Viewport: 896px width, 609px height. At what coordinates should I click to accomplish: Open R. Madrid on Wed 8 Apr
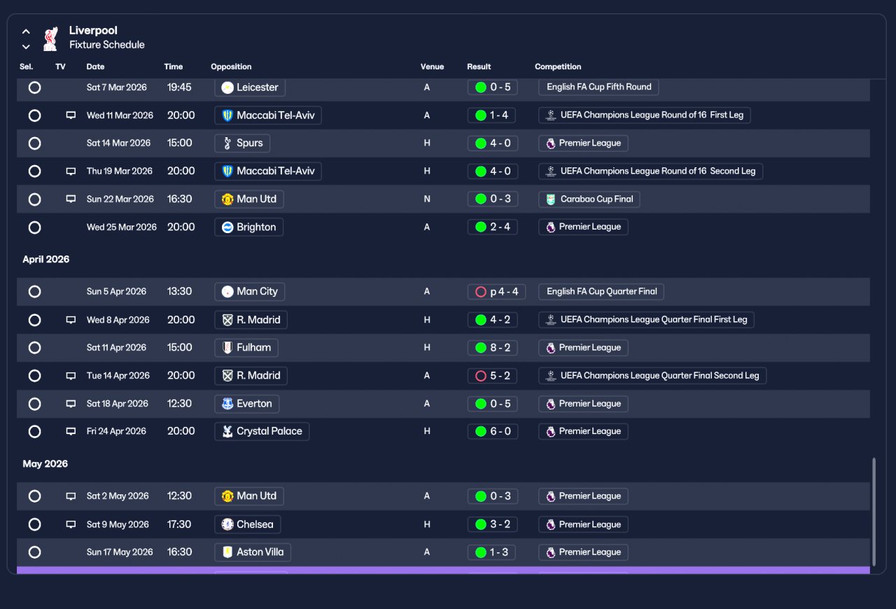click(x=251, y=320)
